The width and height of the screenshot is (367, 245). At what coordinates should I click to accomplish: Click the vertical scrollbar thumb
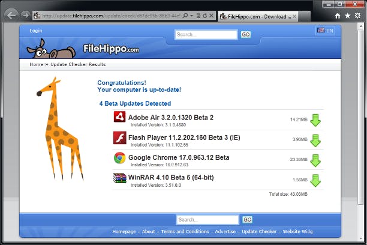360,117
